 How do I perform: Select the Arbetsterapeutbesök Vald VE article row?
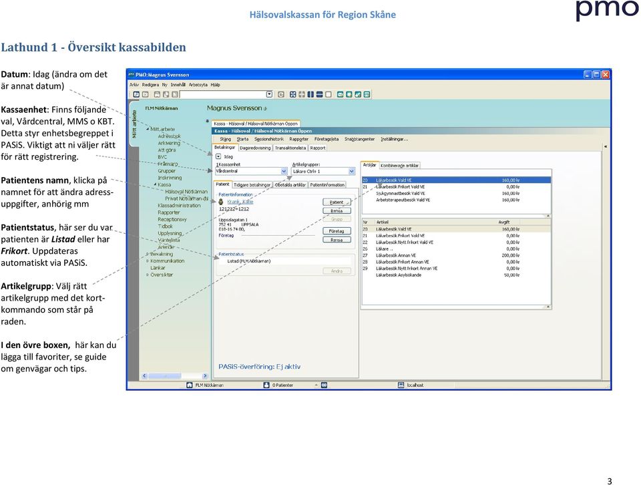pyautogui.click(x=456, y=200)
